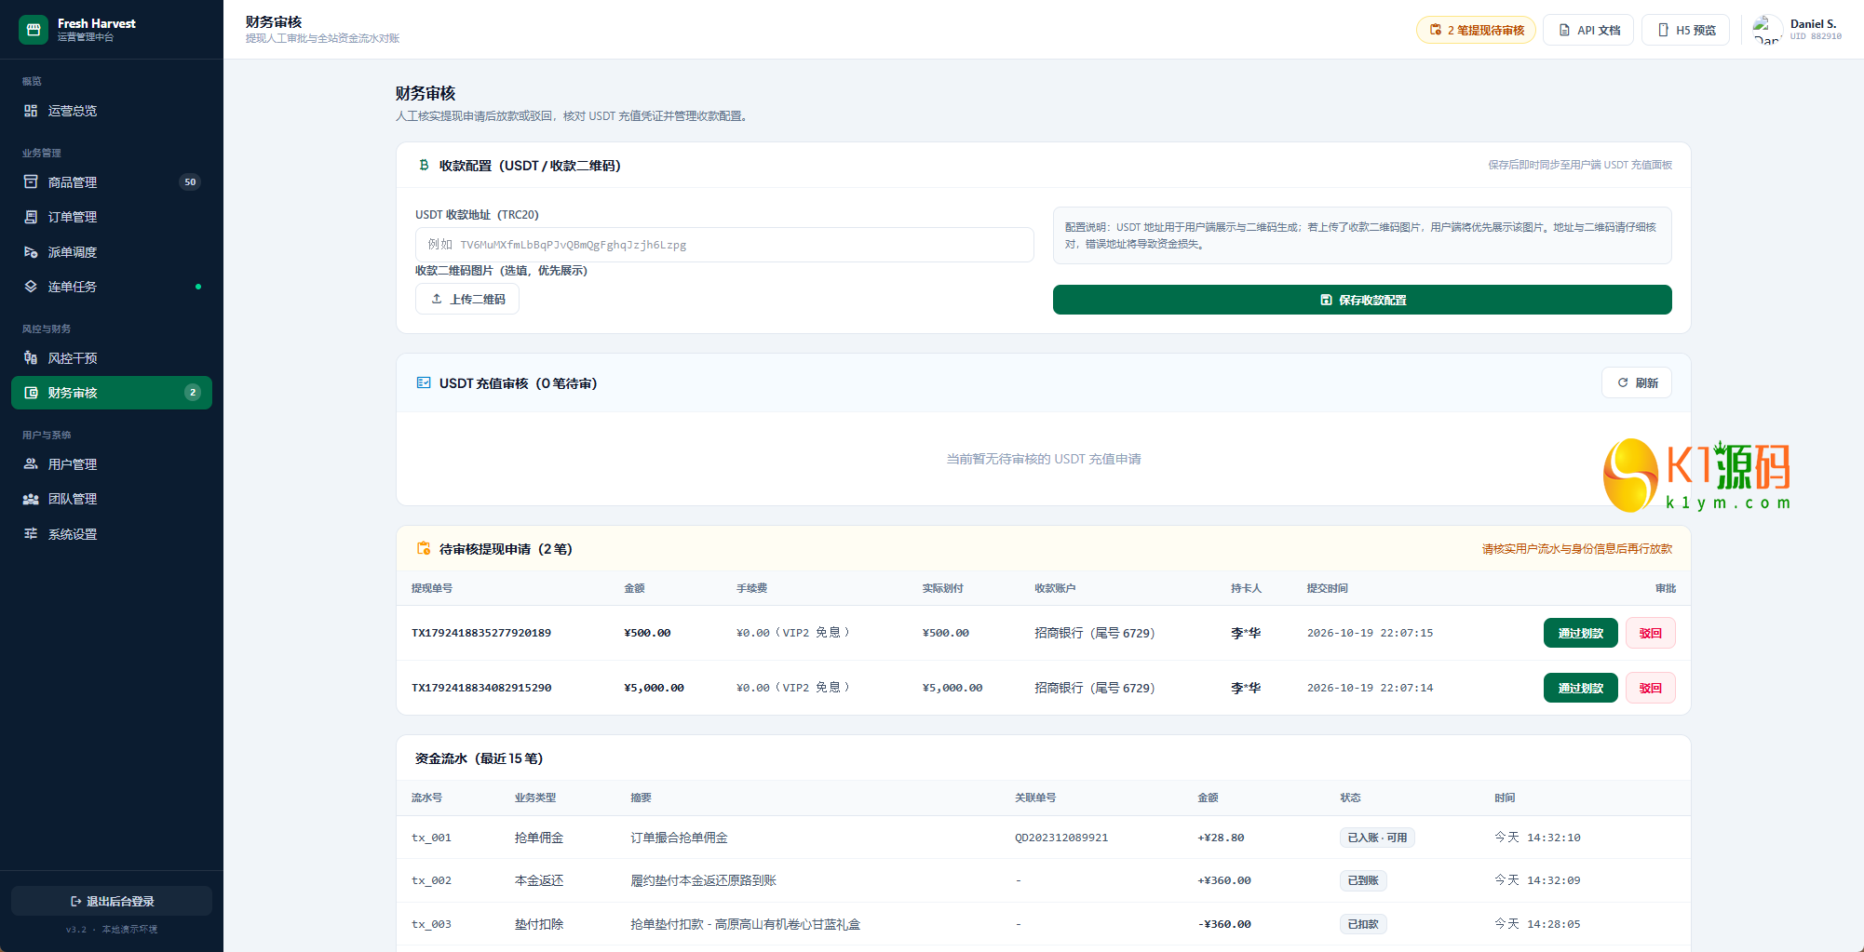Image resolution: width=1864 pixels, height=952 pixels.
Task: Focus the USDT 收款地址 input field
Action: pyautogui.click(x=724, y=245)
